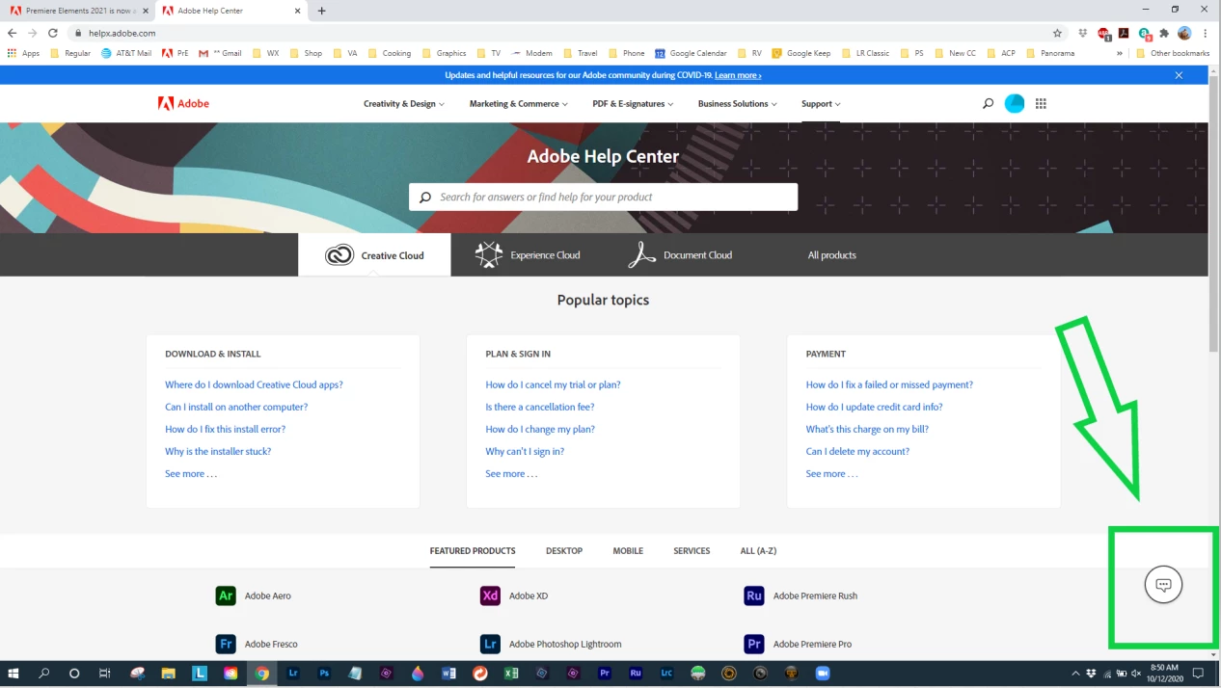The width and height of the screenshot is (1221, 688).
Task: Open 'Is there a cancellation fee?' link
Action: (x=539, y=407)
